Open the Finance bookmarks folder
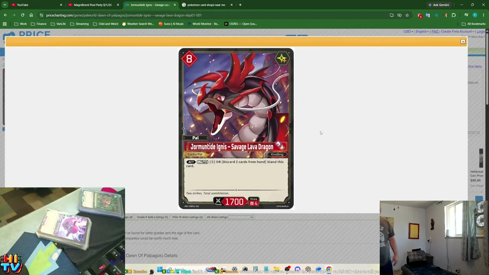Viewport: 489px width, 275px height. tap(39, 24)
